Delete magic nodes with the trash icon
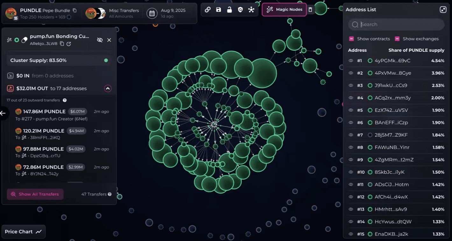 [x=310, y=10]
